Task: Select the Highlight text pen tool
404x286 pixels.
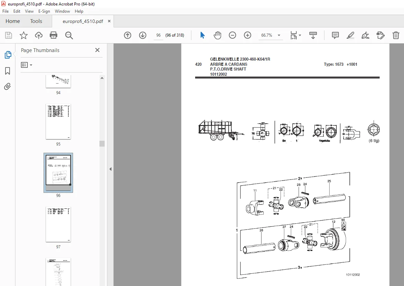Action: 350,35
